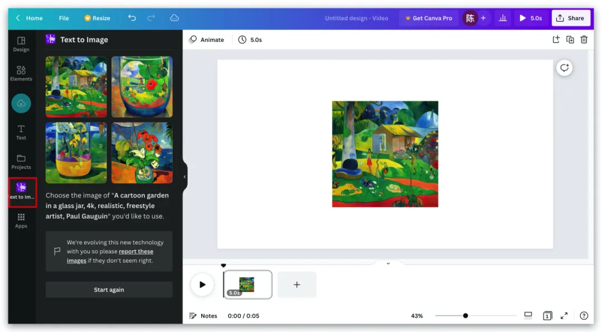Viewport: 602px width, 332px height.
Task: Adjust the zoom slider handle
Action: click(465, 316)
